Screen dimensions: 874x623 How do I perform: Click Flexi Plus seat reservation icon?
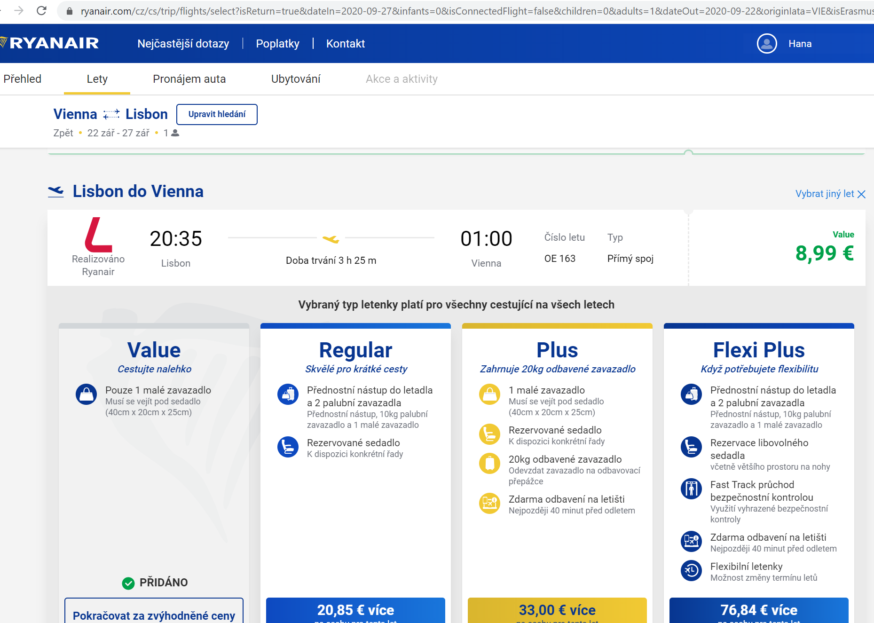pos(692,447)
